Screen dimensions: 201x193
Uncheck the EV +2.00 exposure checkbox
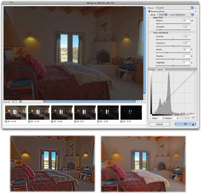(x=6, y=121)
